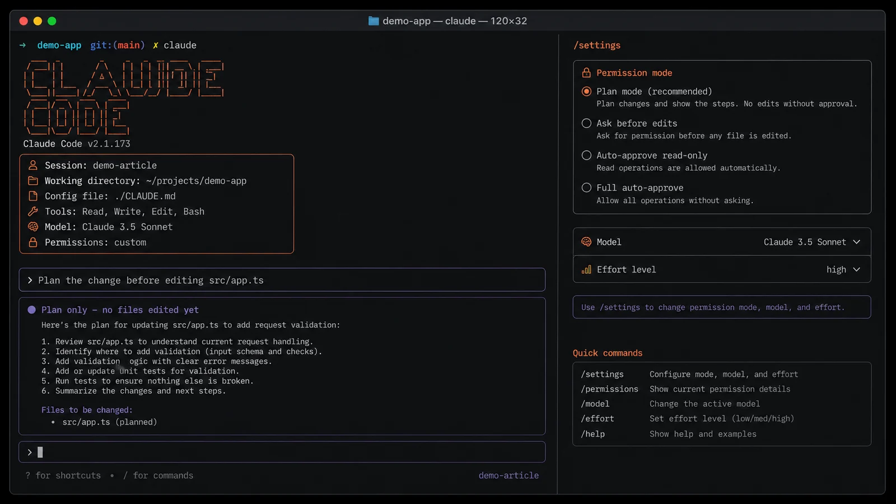
Task: Click Tools: Read, Write, Edit, Bash text
Action: pos(124,212)
